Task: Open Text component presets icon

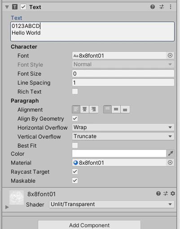Action: pos(162,7)
